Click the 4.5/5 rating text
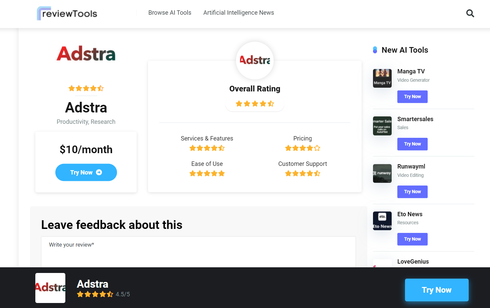The height and width of the screenshot is (308, 490). tap(123, 294)
